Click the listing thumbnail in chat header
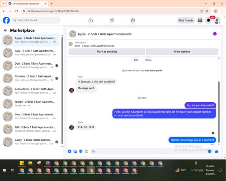Image resolution: width=226 pixels, height=181 pixels. tap(73, 34)
